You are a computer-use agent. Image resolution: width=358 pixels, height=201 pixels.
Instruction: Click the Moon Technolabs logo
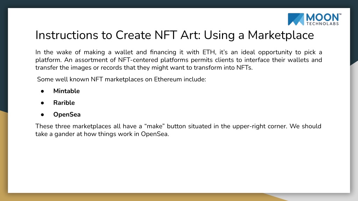tap(314, 19)
